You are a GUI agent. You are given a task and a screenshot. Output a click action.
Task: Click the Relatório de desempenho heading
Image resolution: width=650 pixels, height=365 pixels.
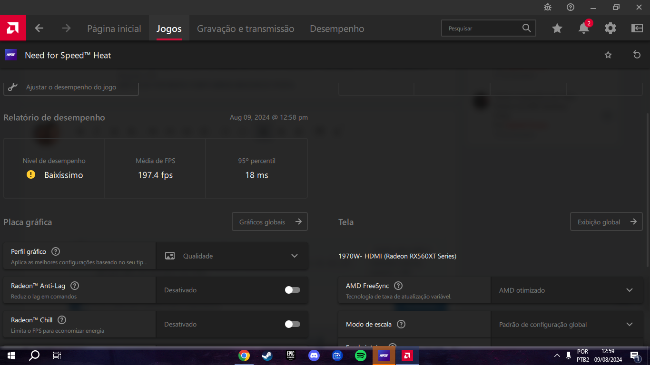[x=54, y=117]
